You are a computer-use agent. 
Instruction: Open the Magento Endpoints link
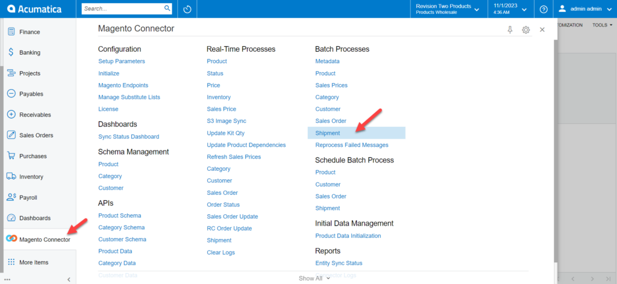[123, 85]
